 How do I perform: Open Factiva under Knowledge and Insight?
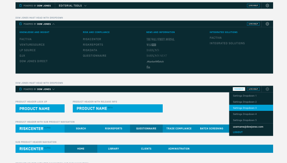(25, 39)
